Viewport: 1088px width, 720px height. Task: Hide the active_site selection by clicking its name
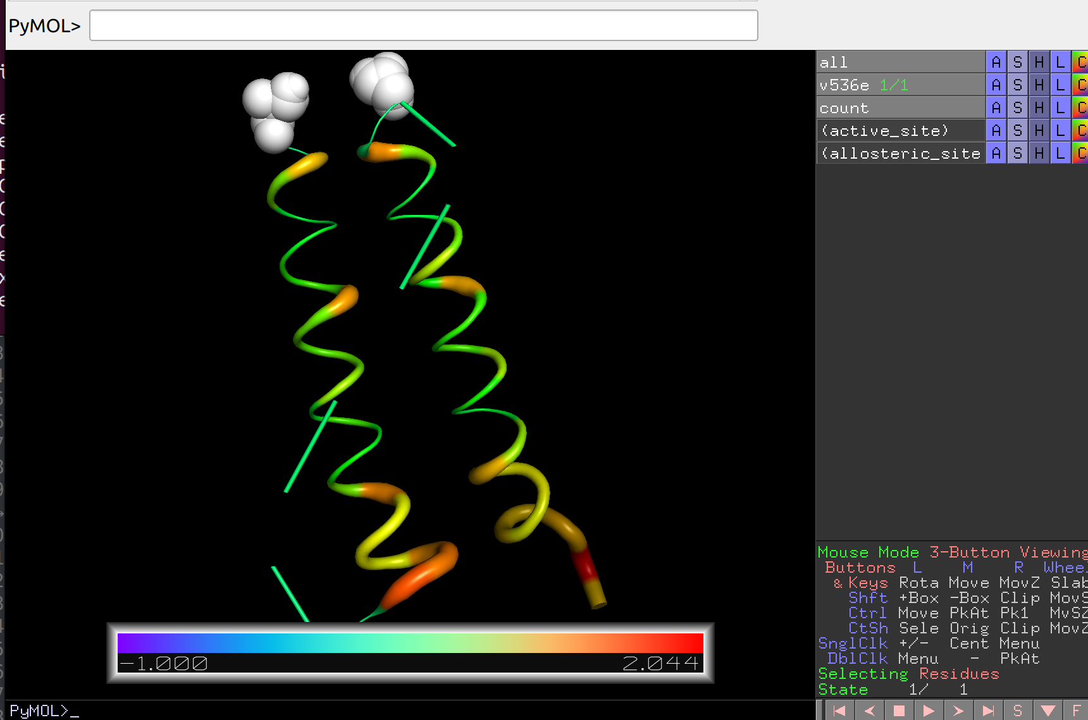point(884,130)
